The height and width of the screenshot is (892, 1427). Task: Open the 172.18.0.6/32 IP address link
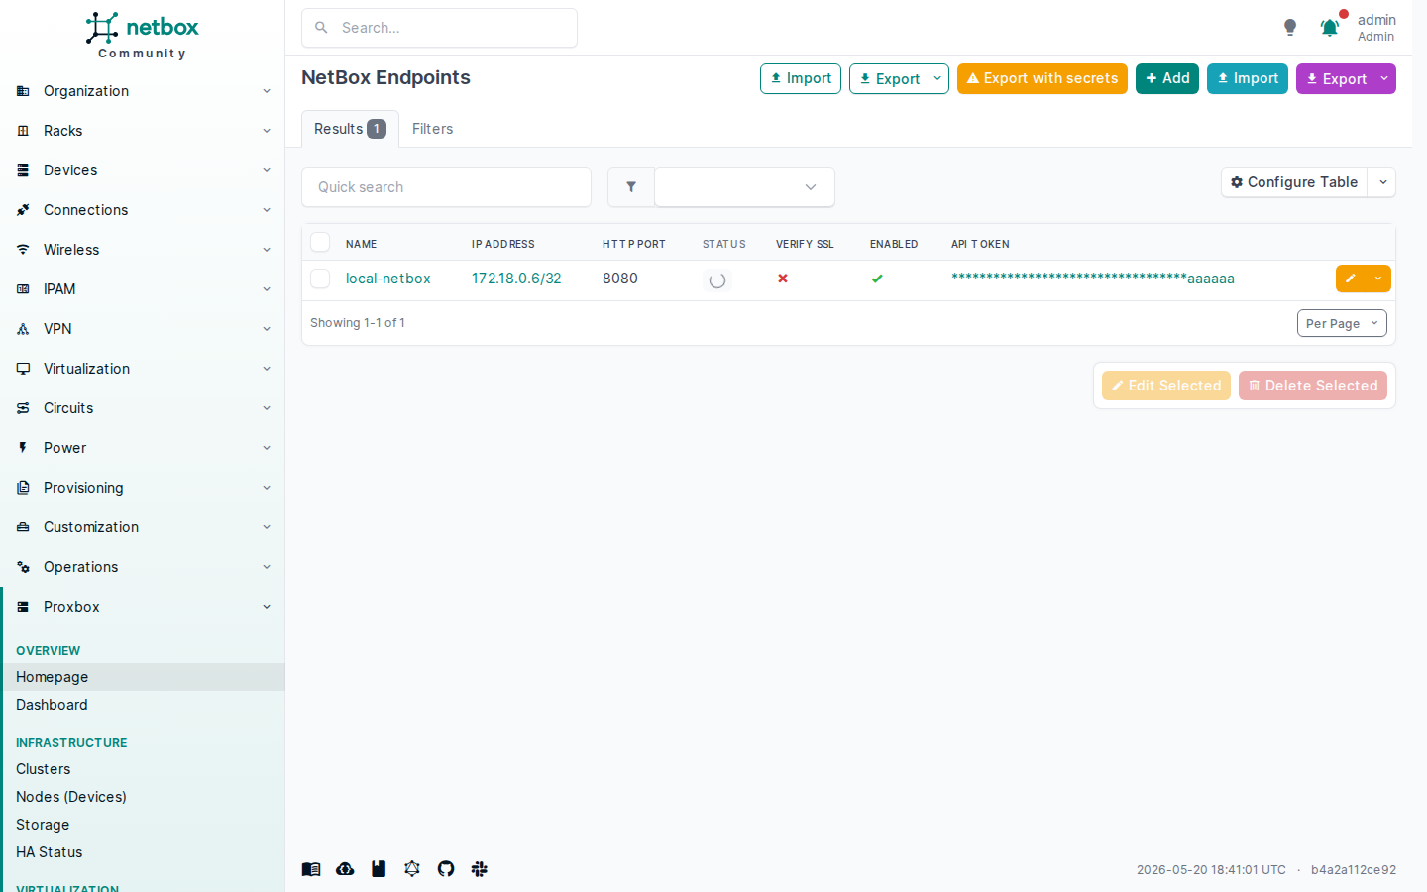coord(516,279)
